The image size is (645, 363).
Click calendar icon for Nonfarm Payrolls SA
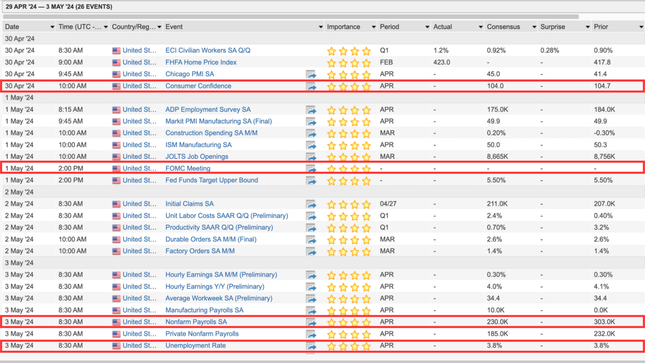click(x=311, y=323)
